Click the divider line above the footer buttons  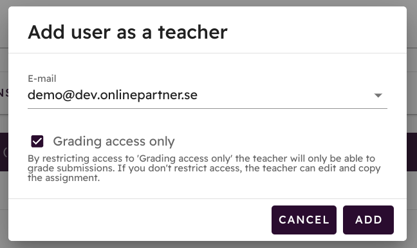coord(207,198)
